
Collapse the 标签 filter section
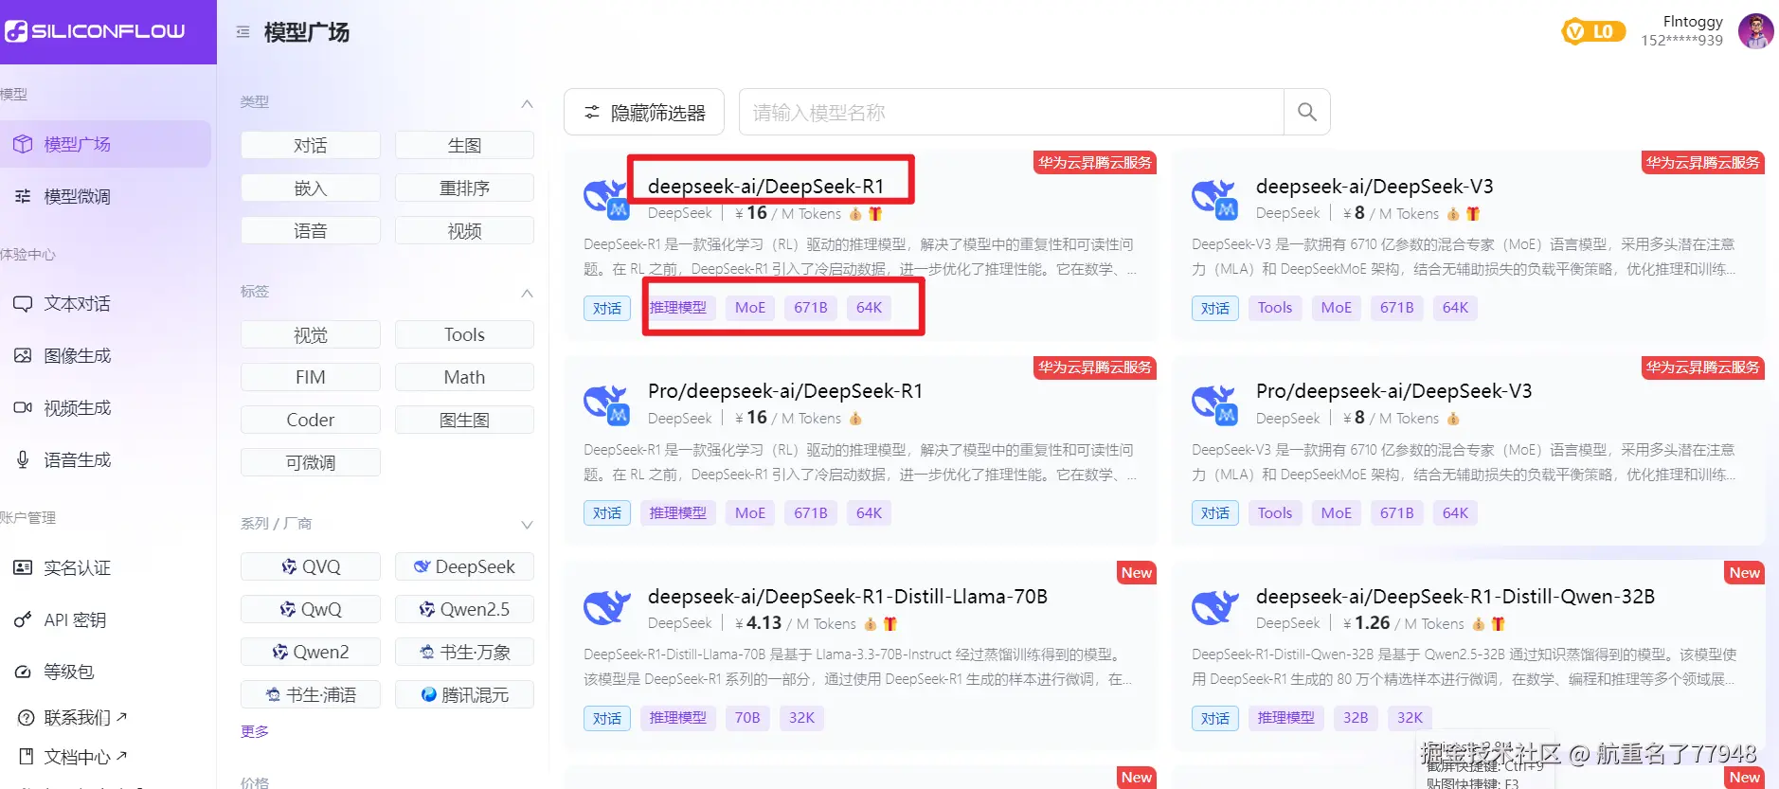click(527, 293)
